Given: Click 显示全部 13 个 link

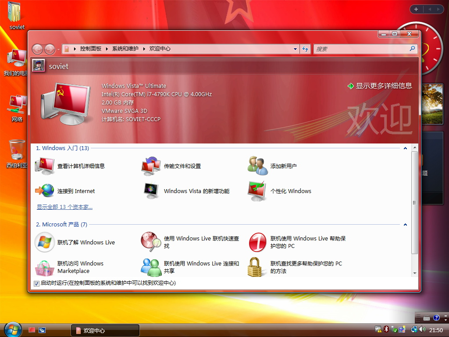Looking at the screenshot, I should coord(64,207).
